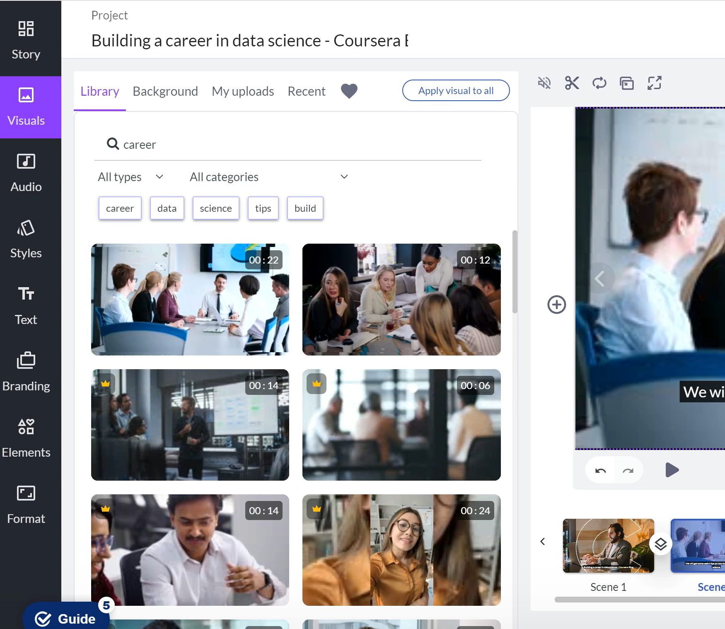Click Apply visual to all button

(x=456, y=90)
